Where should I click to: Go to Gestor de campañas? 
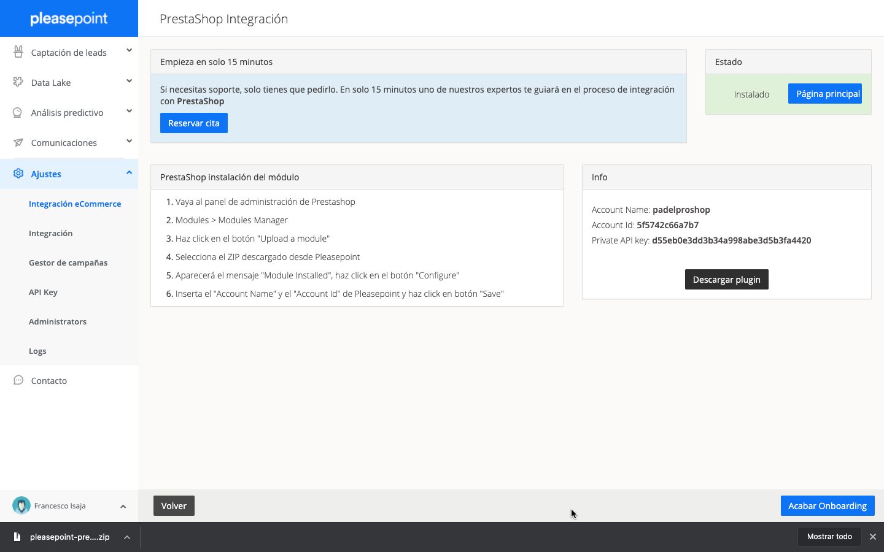click(x=68, y=263)
